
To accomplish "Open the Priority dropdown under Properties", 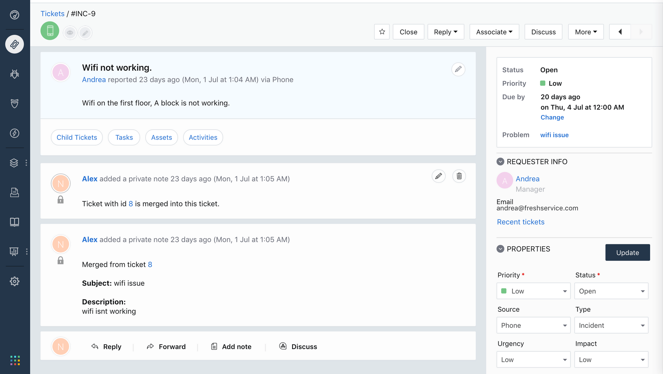I will tap(533, 291).
